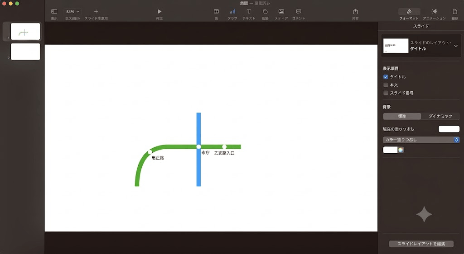The image size is (464, 254).
Task: Enable the スライド番号 checkbox
Action: click(x=386, y=93)
